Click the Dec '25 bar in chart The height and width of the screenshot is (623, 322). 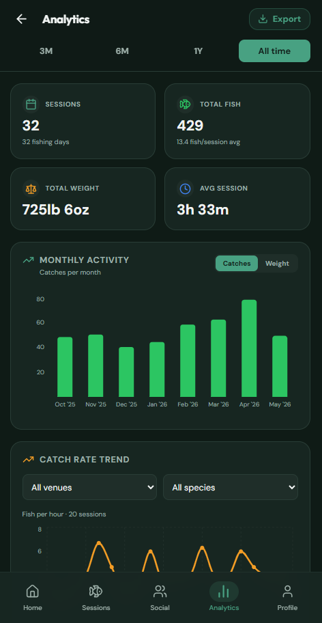click(x=126, y=372)
